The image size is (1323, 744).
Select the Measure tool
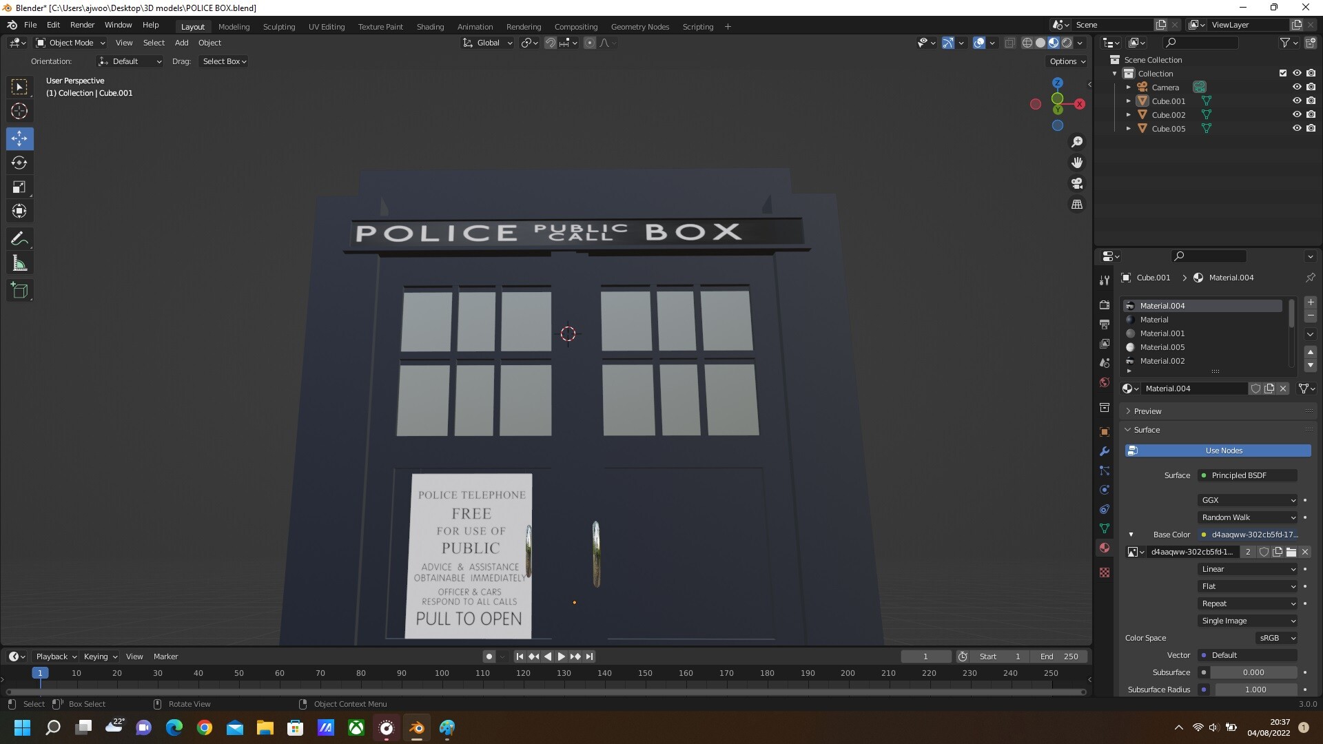[x=19, y=262]
